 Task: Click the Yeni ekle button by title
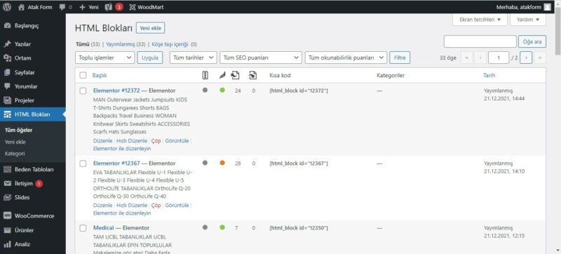(150, 28)
